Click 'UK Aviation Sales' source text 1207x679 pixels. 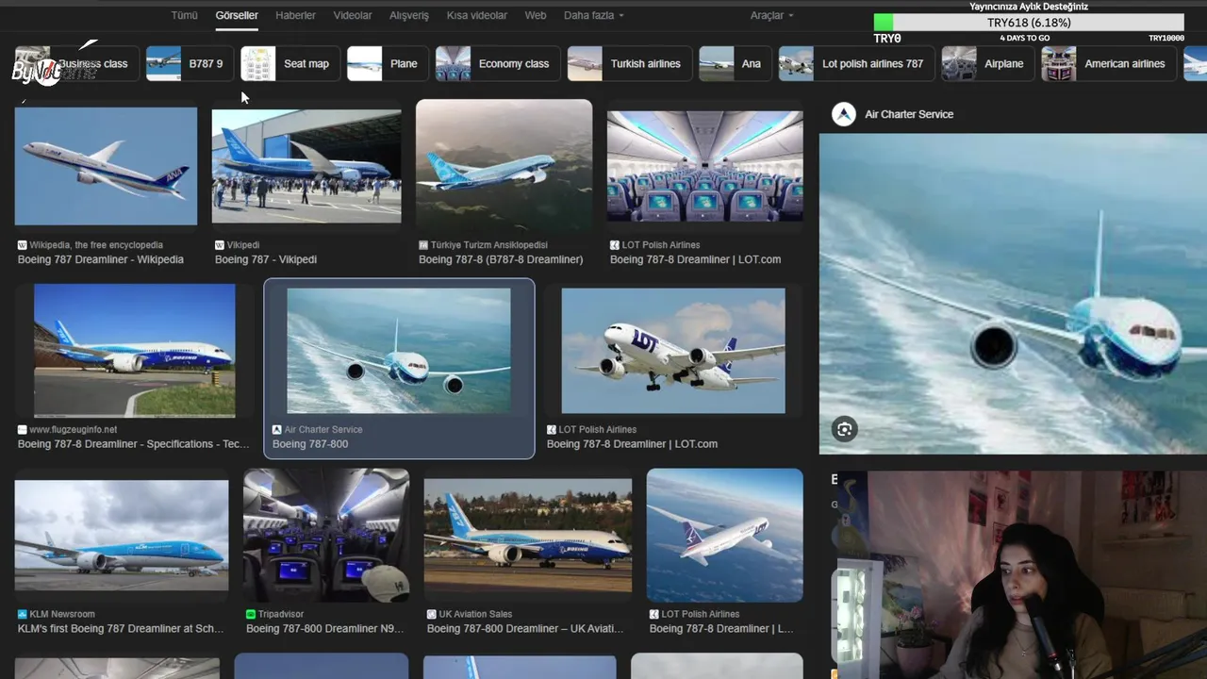(x=475, y=615)
